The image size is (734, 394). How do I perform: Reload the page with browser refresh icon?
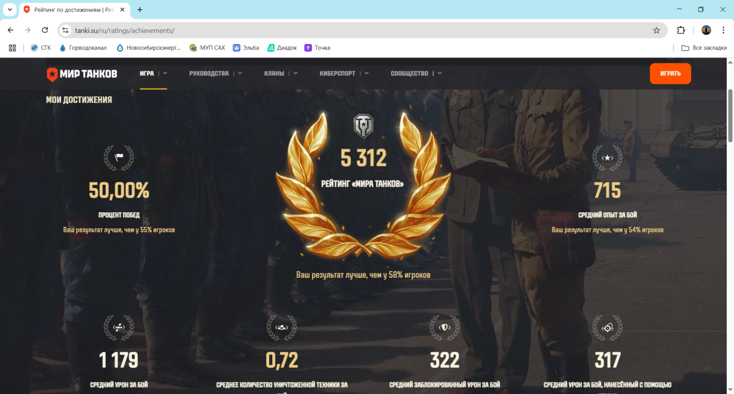[x=45, y=30]
